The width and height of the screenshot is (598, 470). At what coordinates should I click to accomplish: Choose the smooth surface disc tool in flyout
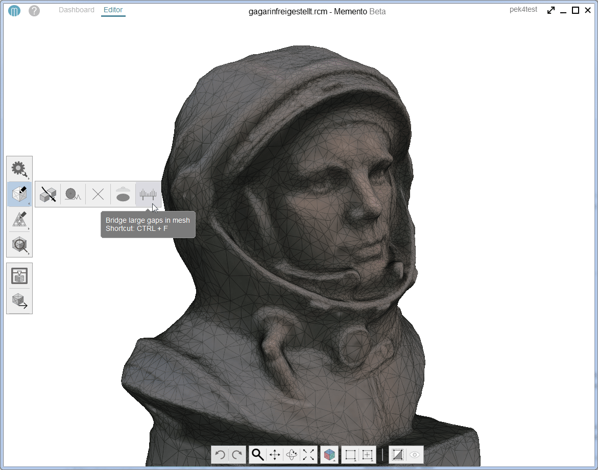point(73,194)
